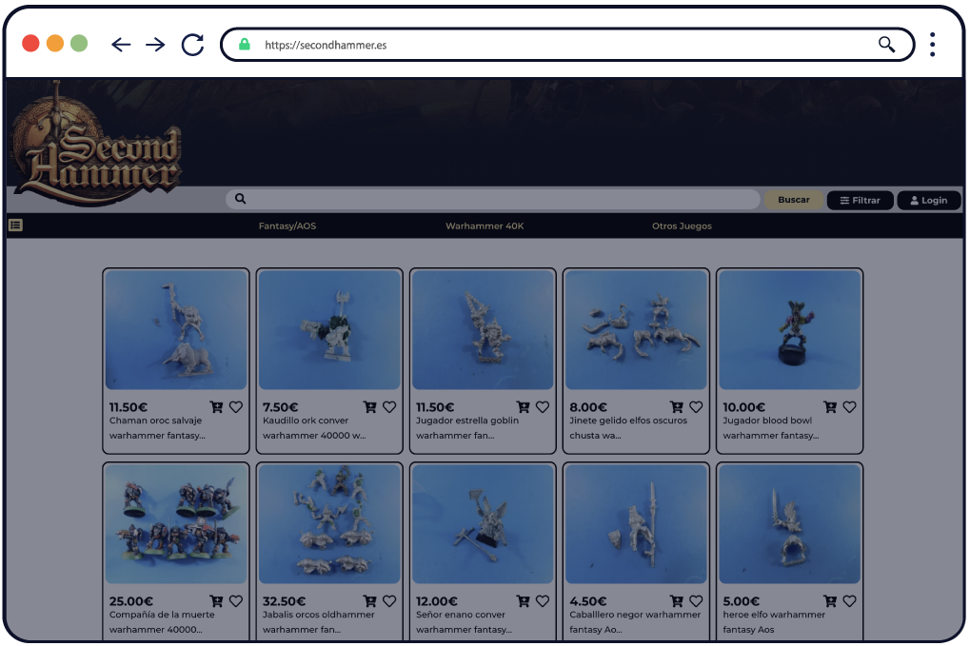This screenshot has width=970, height=646.
Task: Add Compañía de la muerte to cart
Action: [216, 601]
